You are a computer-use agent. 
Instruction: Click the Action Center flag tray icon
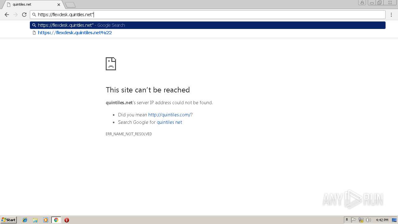pos(354,220)
